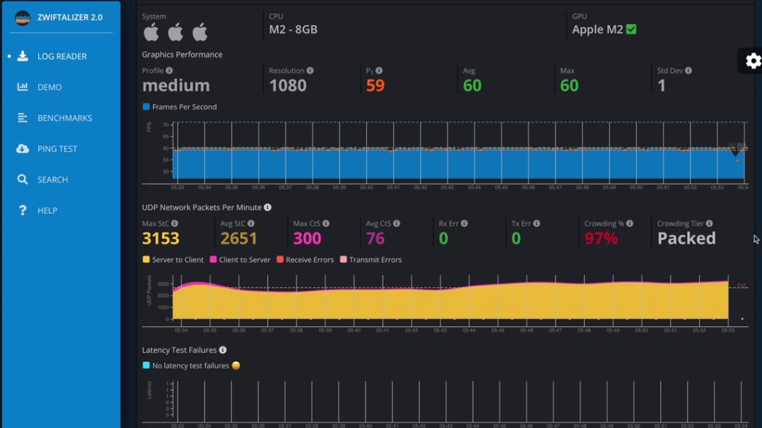
Task: Open the UDP Network Packets info tooltip
Action: (x=268, y=207)
